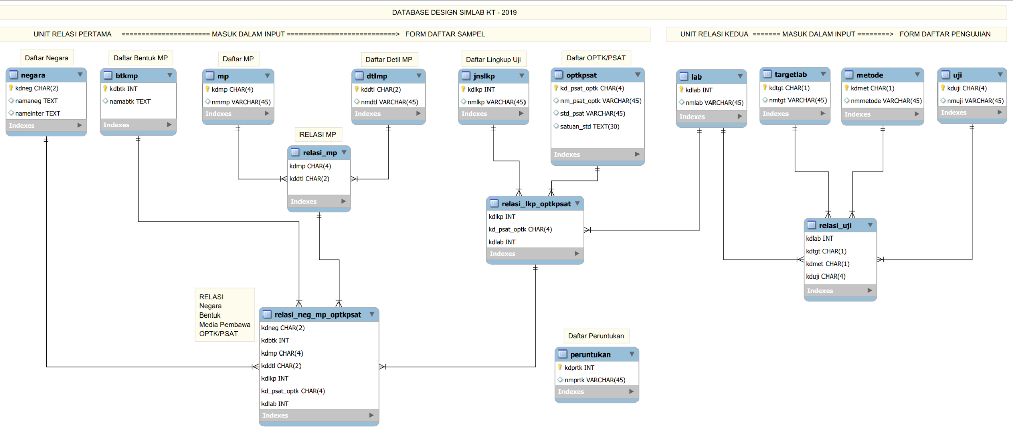Click the table icon in jnslkp header
The width and height of the screenshot is (1013, 434).
466,76
